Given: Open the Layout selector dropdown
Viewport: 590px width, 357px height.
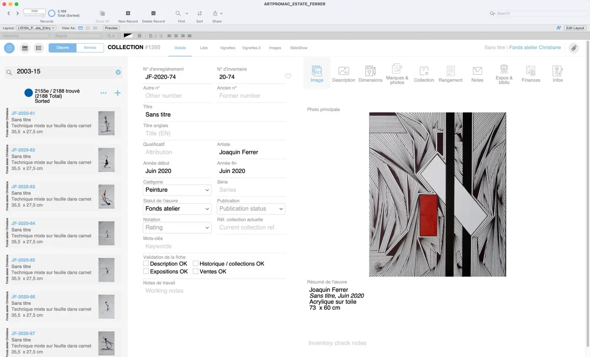Looking at the screenshot, I should [36, 28].
